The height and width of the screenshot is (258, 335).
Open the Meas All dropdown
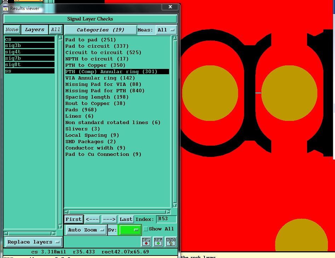click(x=166, y=30)
